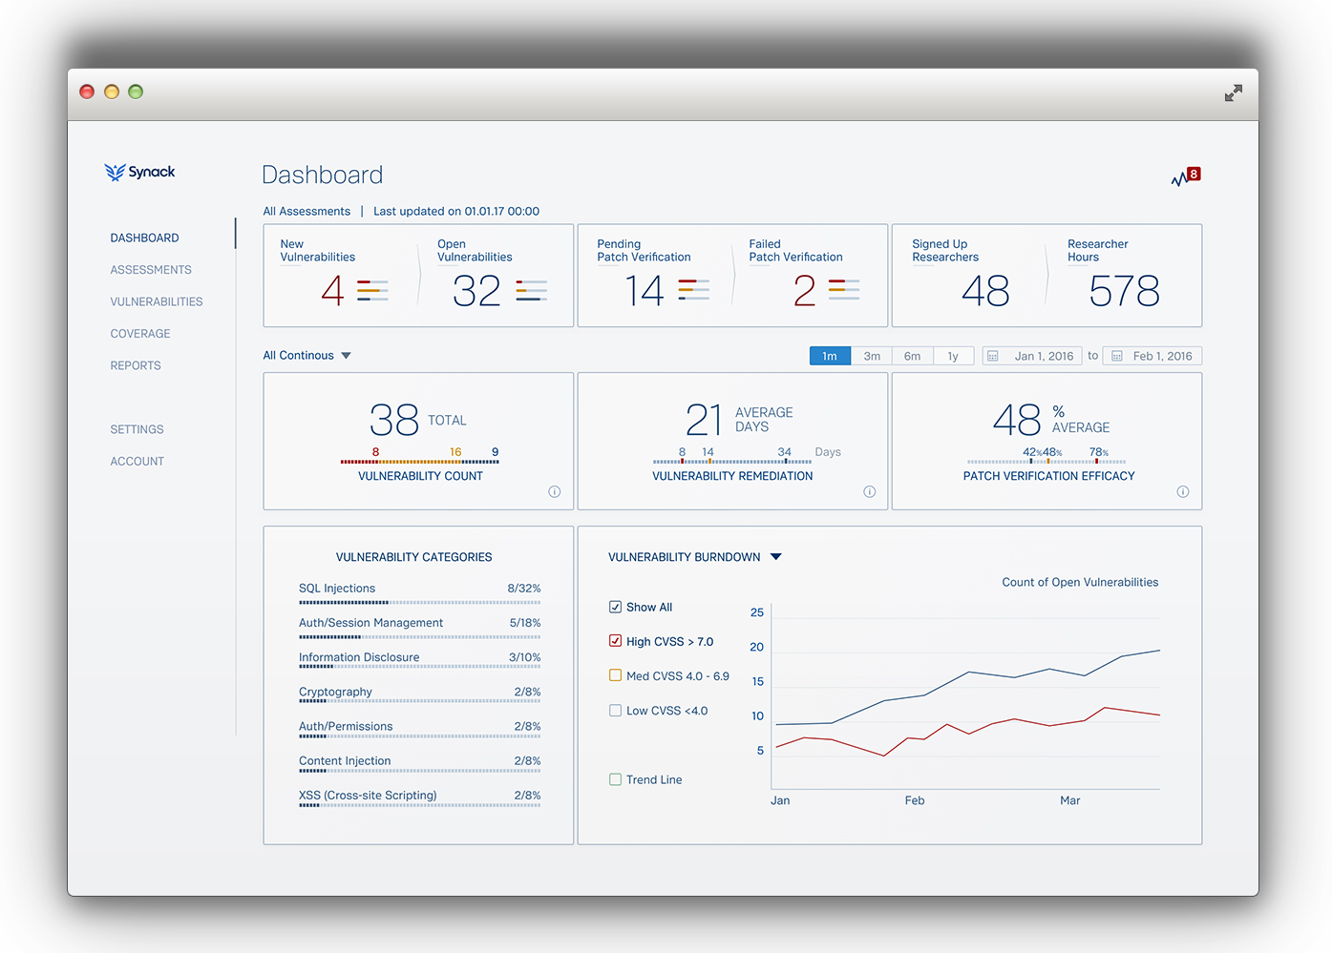The height and width of the screenshot is (953, 1332).
Task: Click the Synack logo
Action: 140,172
